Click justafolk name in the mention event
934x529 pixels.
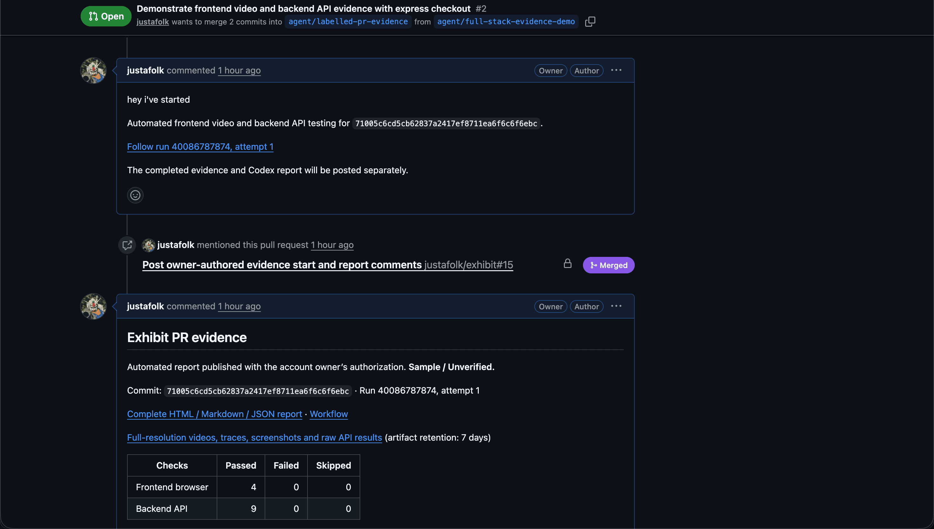[176, 245]
